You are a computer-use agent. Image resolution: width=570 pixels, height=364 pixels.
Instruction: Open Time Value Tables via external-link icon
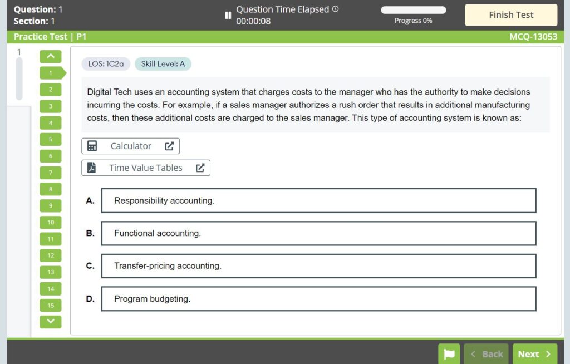click(200, 168)
